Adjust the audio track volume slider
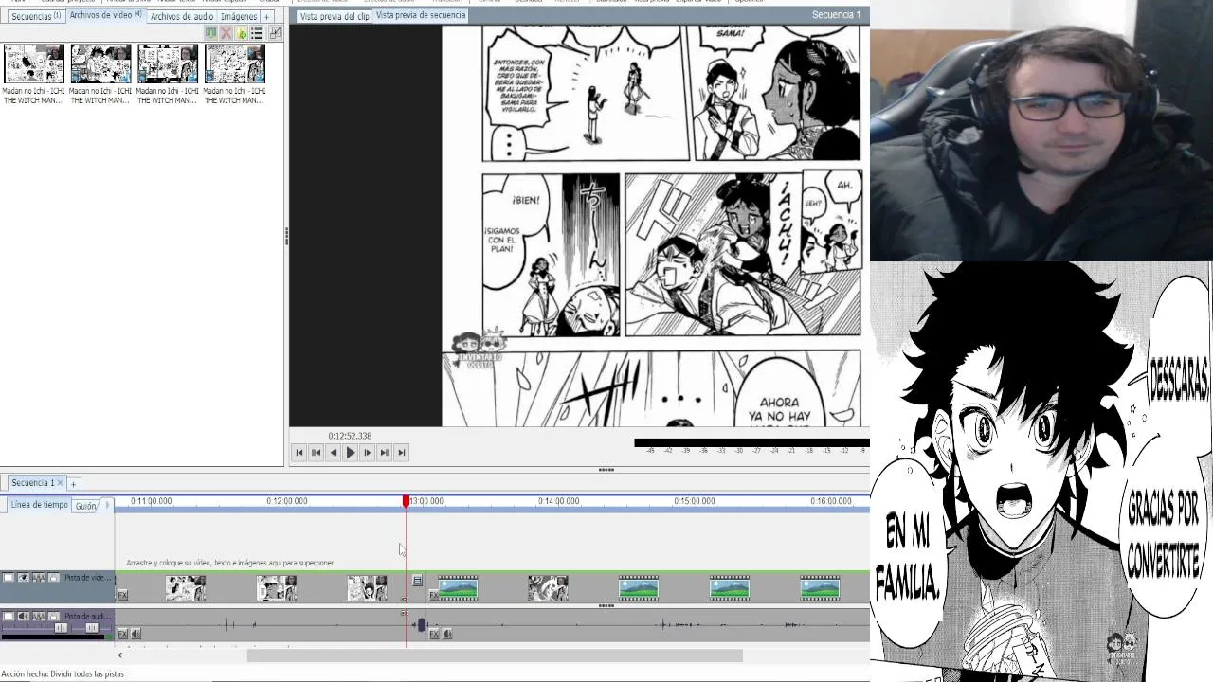 61,628
